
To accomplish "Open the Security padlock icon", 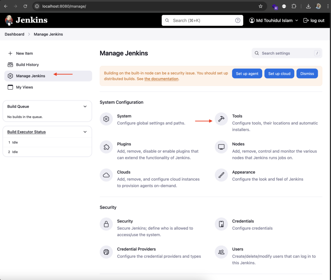I will (106, 224).
